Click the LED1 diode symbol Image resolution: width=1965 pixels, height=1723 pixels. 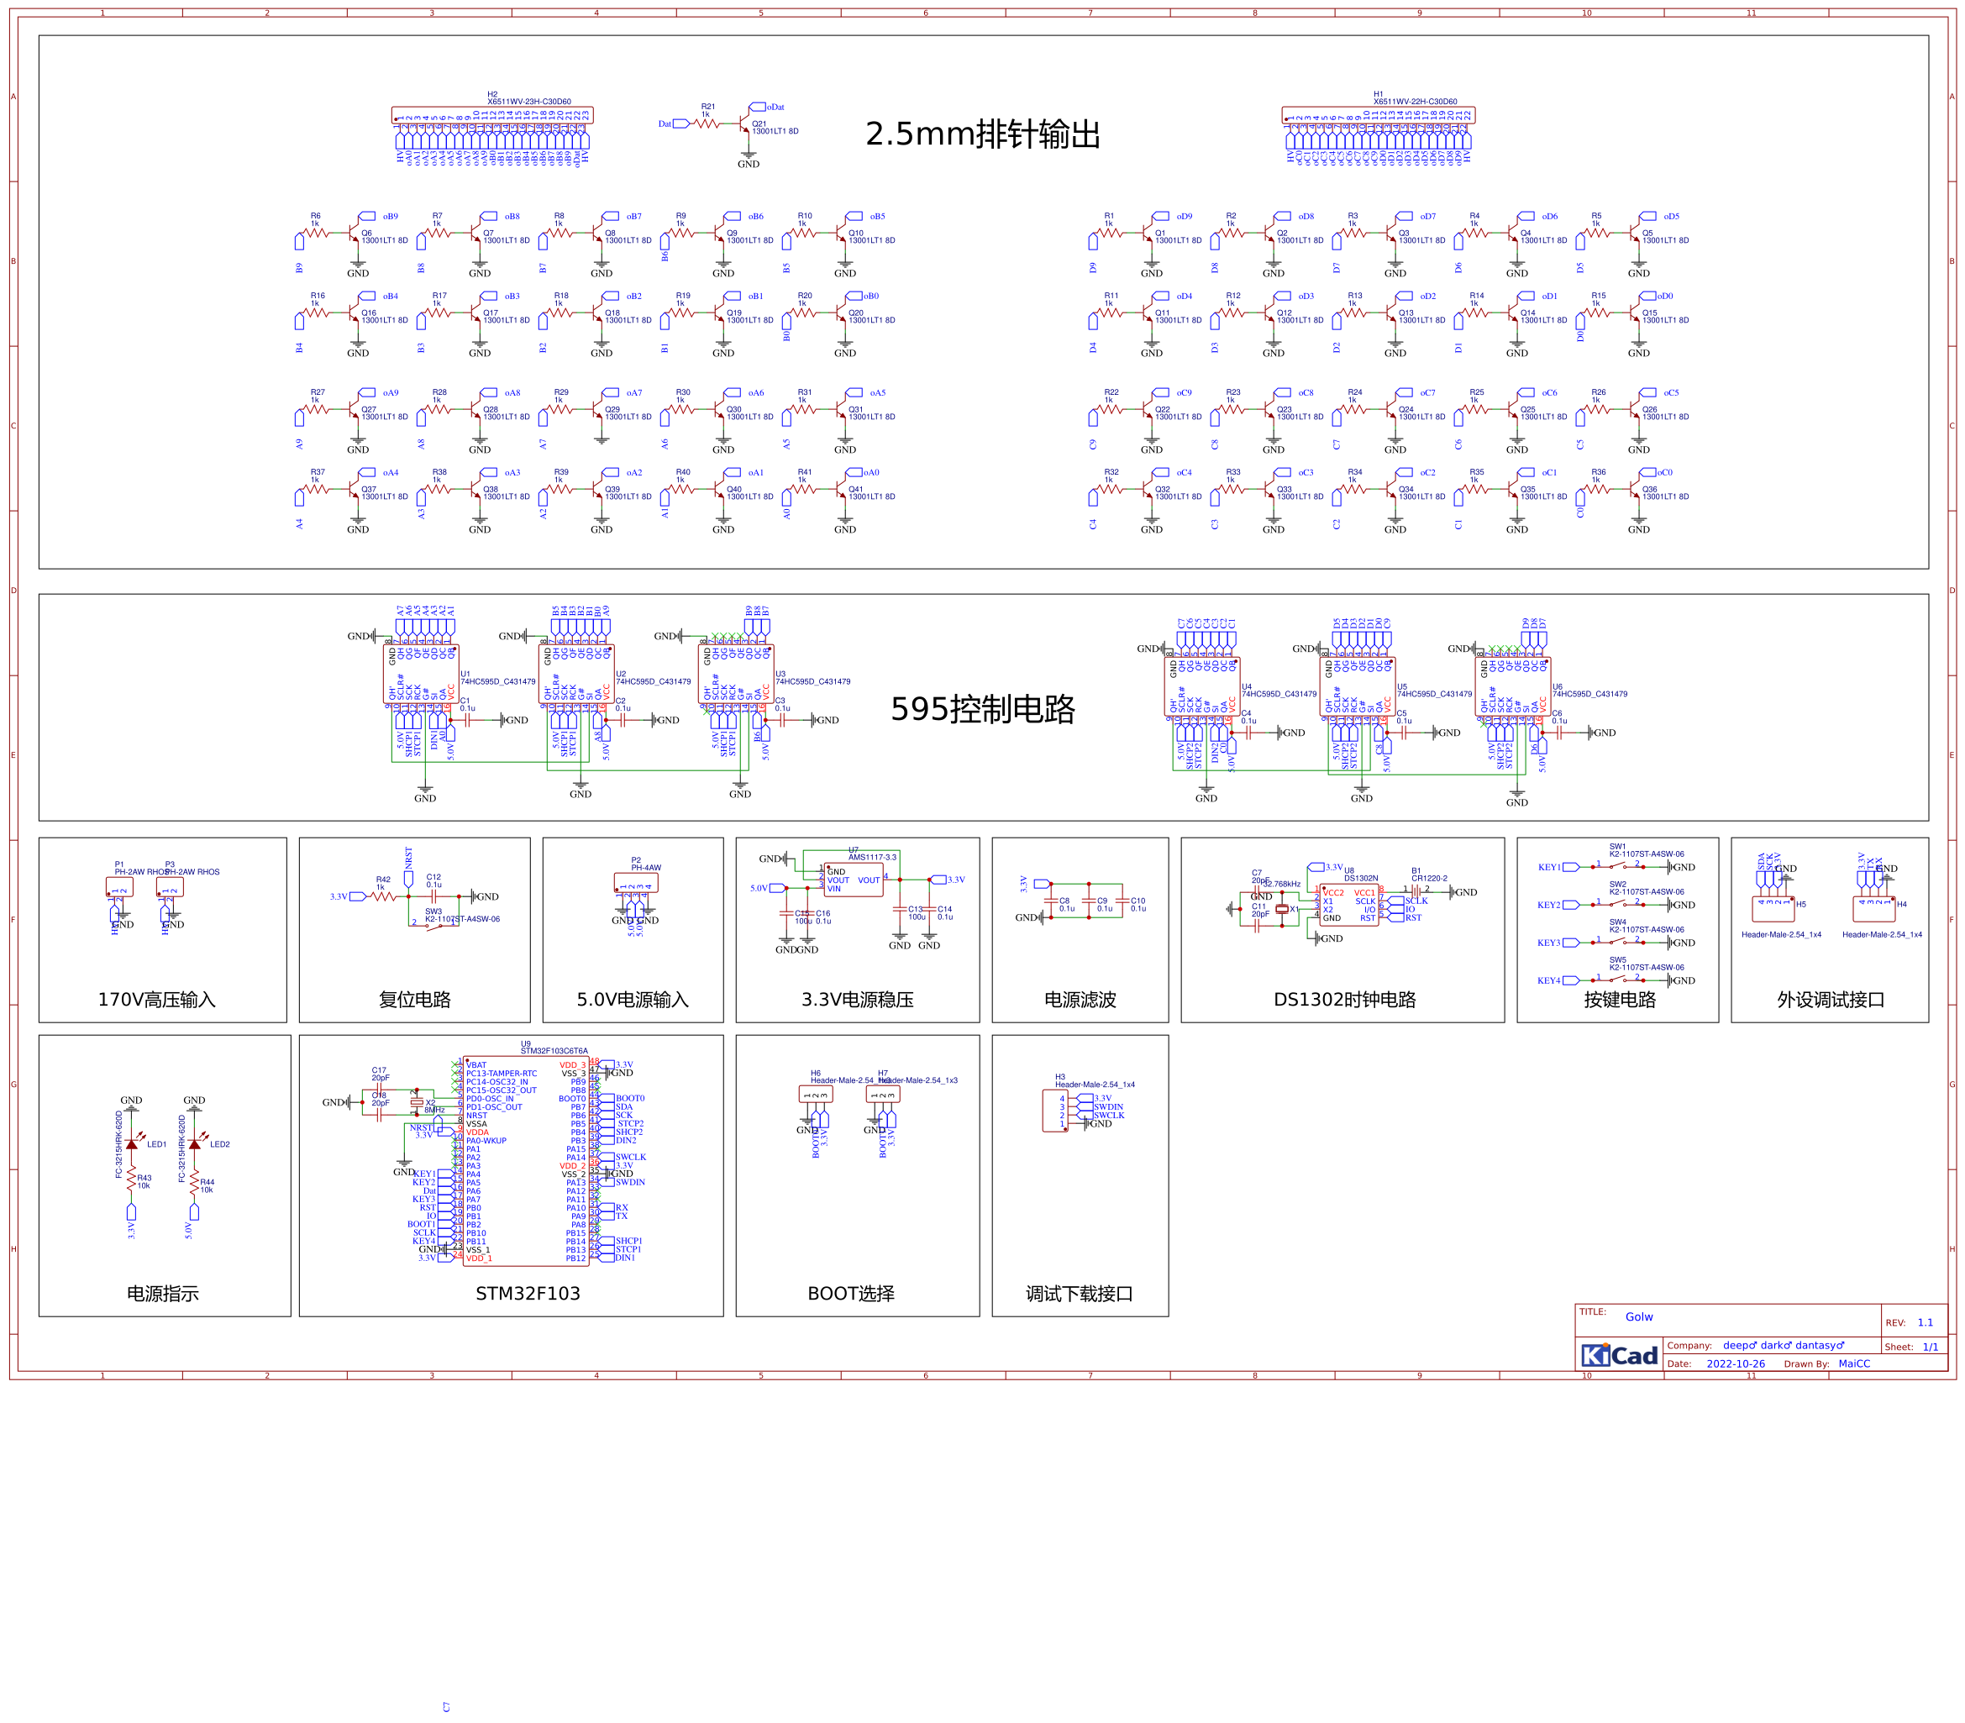pos(132,1143)
